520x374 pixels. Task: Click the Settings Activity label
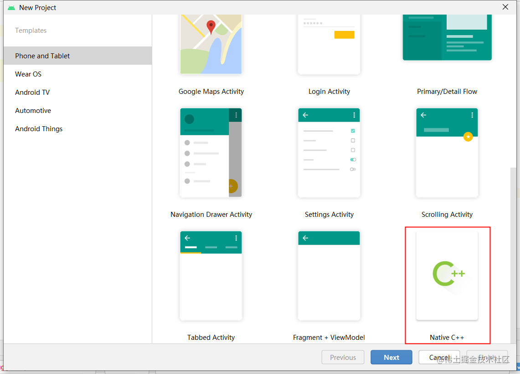pos(330,215)
